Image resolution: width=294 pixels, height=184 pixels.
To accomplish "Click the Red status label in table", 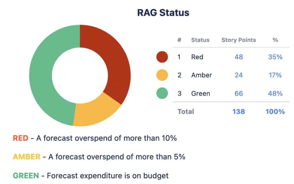I will pos(197,57).
